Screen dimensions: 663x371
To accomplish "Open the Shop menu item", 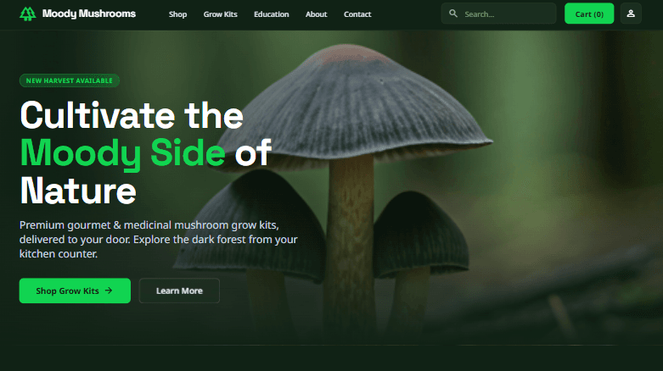I will [177, 14].
